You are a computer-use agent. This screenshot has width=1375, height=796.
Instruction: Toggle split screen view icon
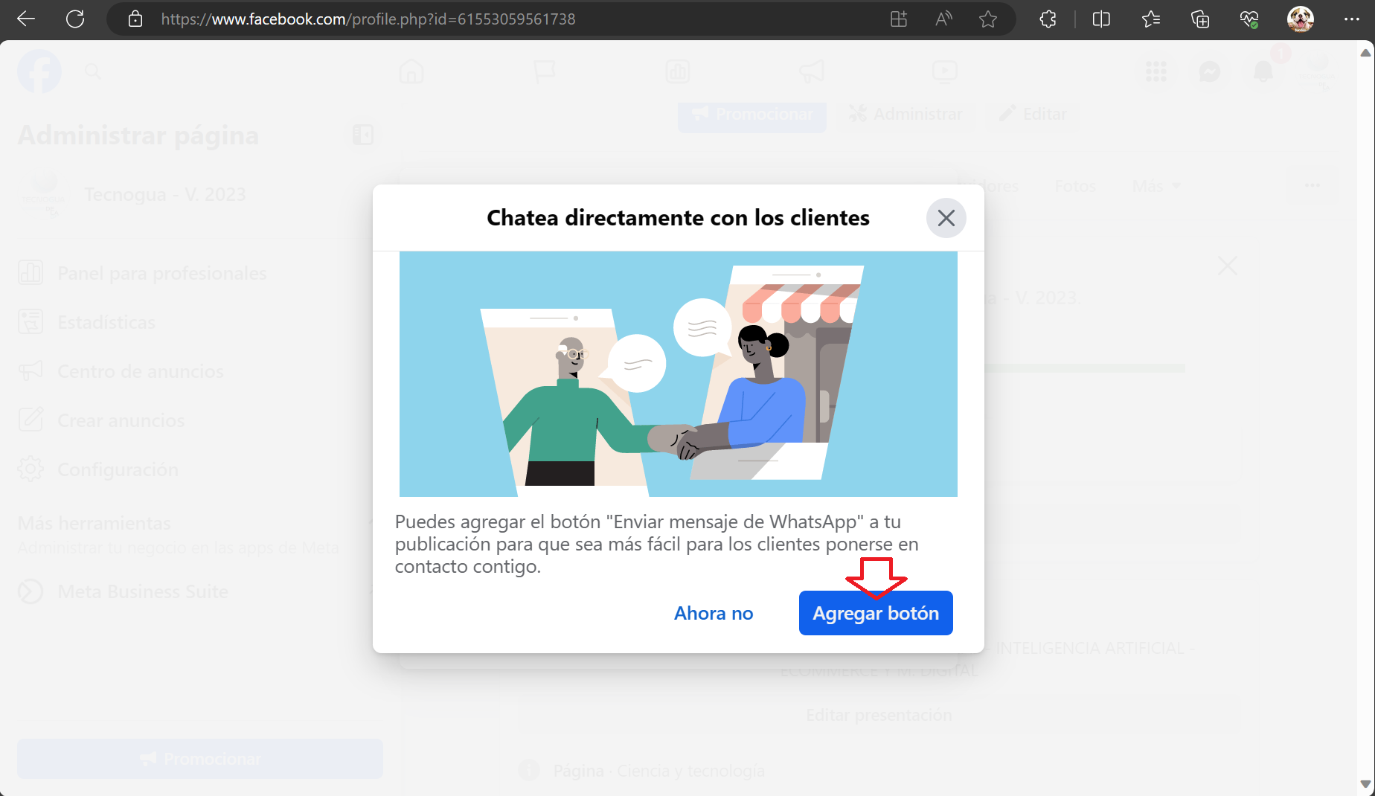coord(1101,19)
